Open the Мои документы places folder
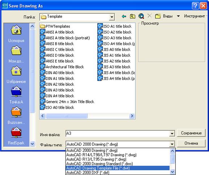Screen dimensions: 209x175 tap(16, 54)
